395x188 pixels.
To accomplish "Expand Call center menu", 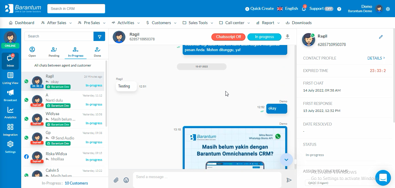I will pyautogui.click(x=235, y=23).
